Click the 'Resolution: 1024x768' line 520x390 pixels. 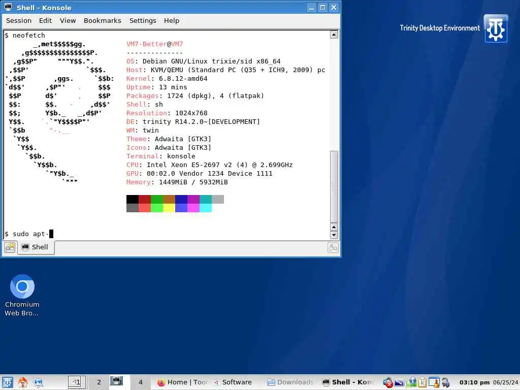(167, 113)
